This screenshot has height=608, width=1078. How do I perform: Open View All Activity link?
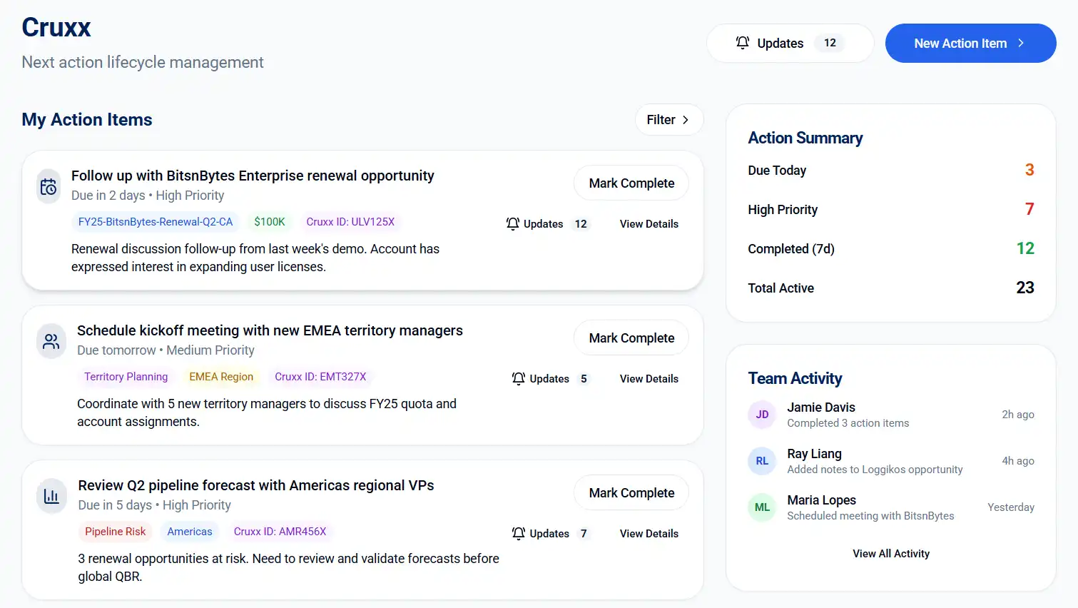tap(890, 554)
